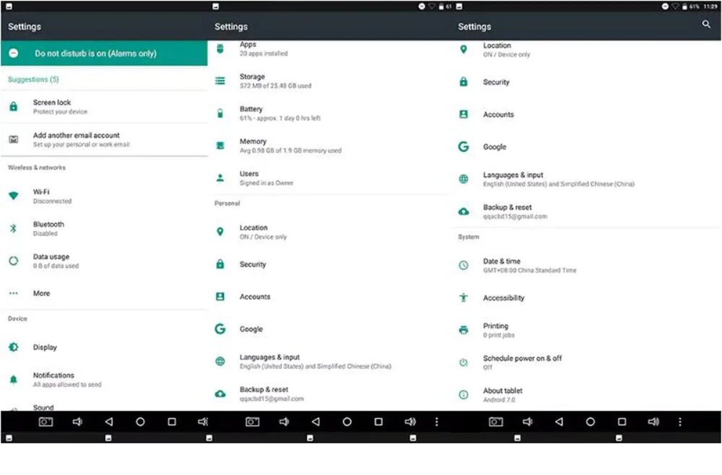Tap the recents square in the left screen's navigation bar
This screenshot has height=475, width=722.
172,422
